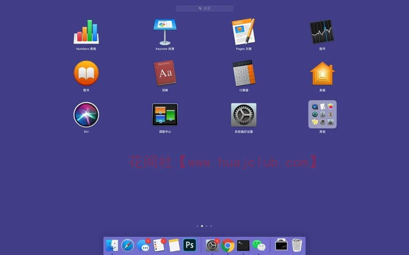Launch Photoshop from the Dock
Screen dimensions: 409x255
click(x=190, y=245)
